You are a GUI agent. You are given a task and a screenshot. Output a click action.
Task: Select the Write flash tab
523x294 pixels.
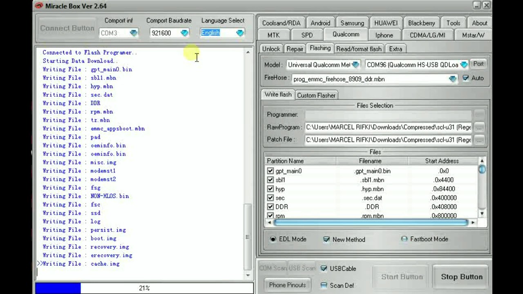point(278,94)
